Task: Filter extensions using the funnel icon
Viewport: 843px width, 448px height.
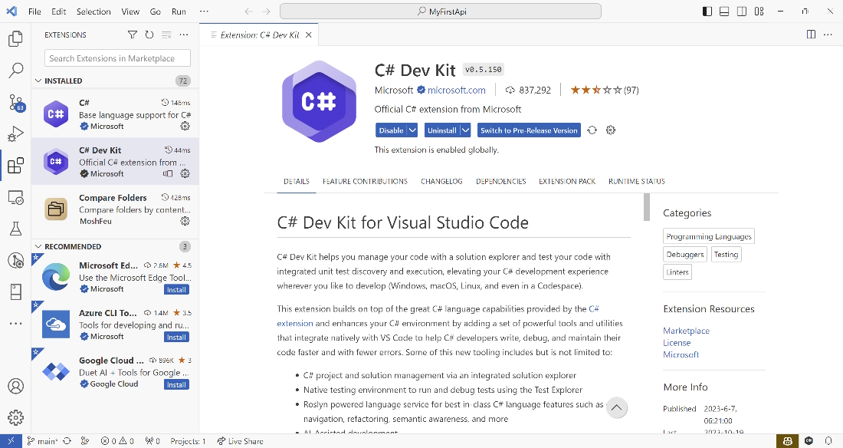Action: pos(133,35)
